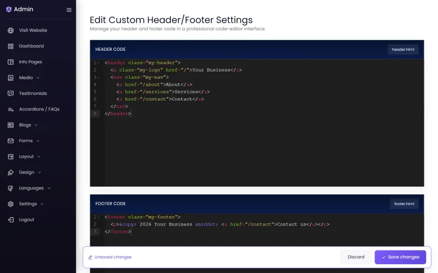
Task: Expand the Languages submenu chevron
Action: coord(49,188)
